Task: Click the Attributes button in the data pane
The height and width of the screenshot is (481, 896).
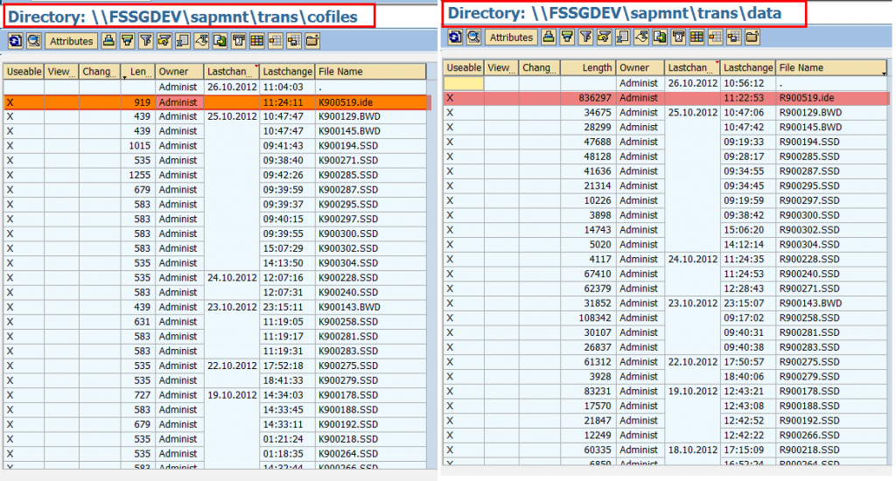Action: (511, 37)
